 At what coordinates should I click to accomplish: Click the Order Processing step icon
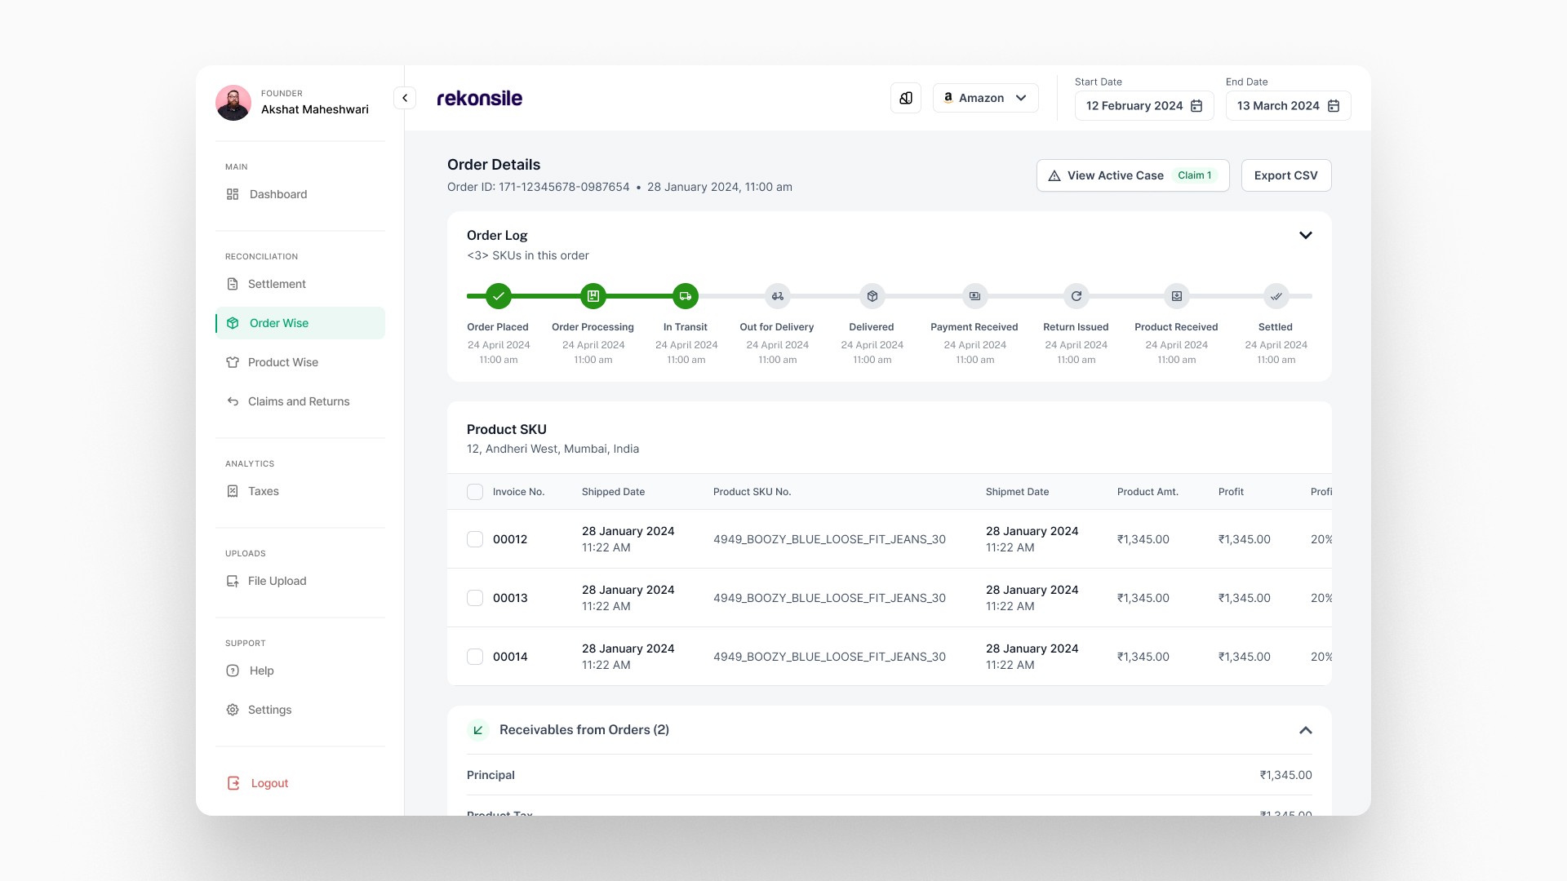[x=593, y=296]
